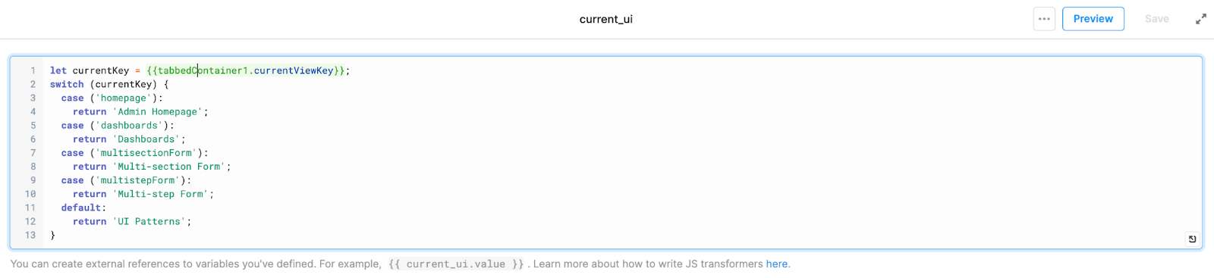
Task: Click the 'Multi-section Form' return string
Action: click(169, 166)
